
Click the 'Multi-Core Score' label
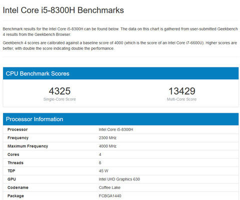pos(181,99)
